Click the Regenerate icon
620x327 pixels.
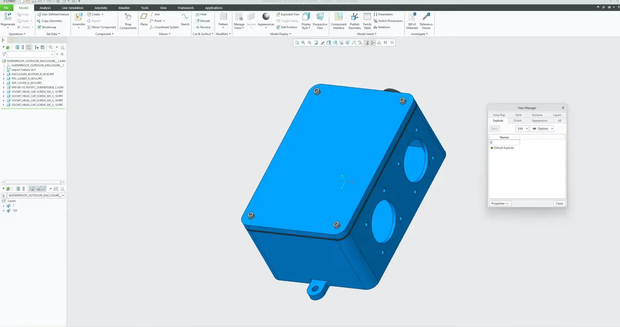pos(8,17)
